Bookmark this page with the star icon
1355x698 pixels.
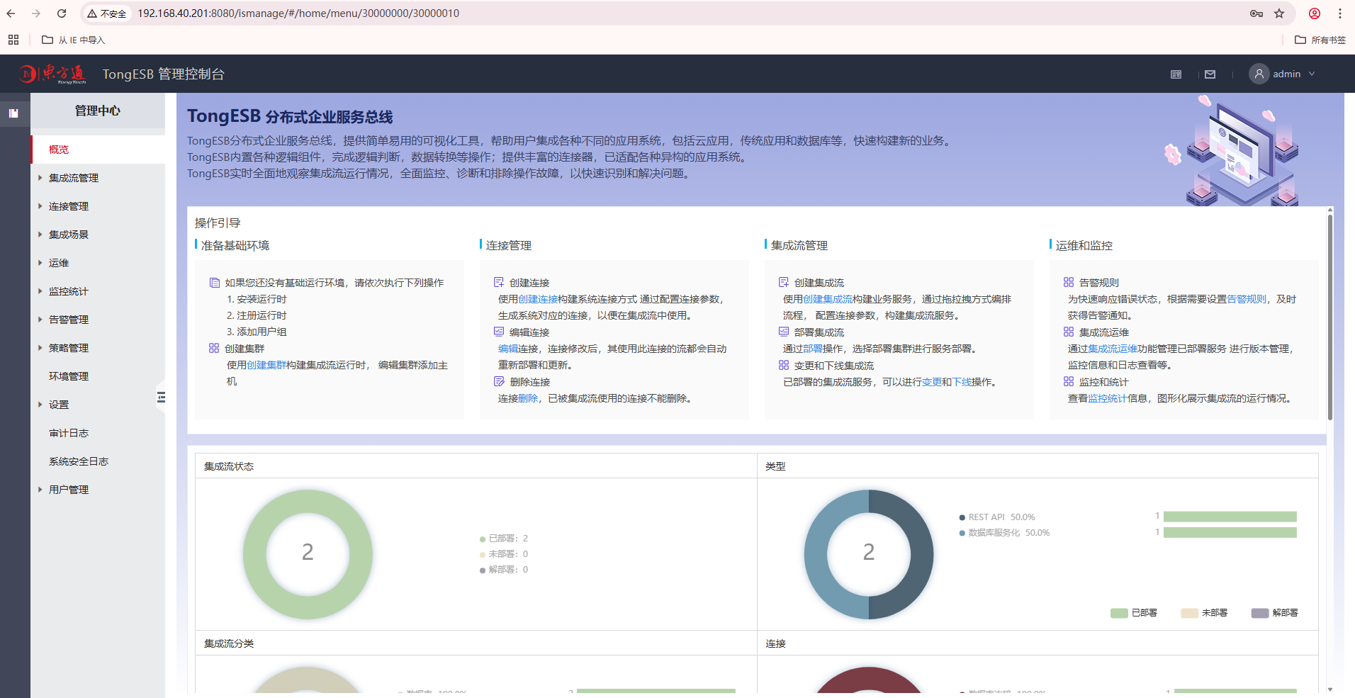tap(1279, 13)
